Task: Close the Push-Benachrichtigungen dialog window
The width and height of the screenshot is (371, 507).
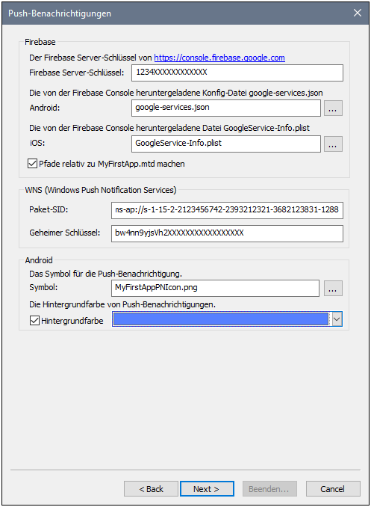Action: 358,13
